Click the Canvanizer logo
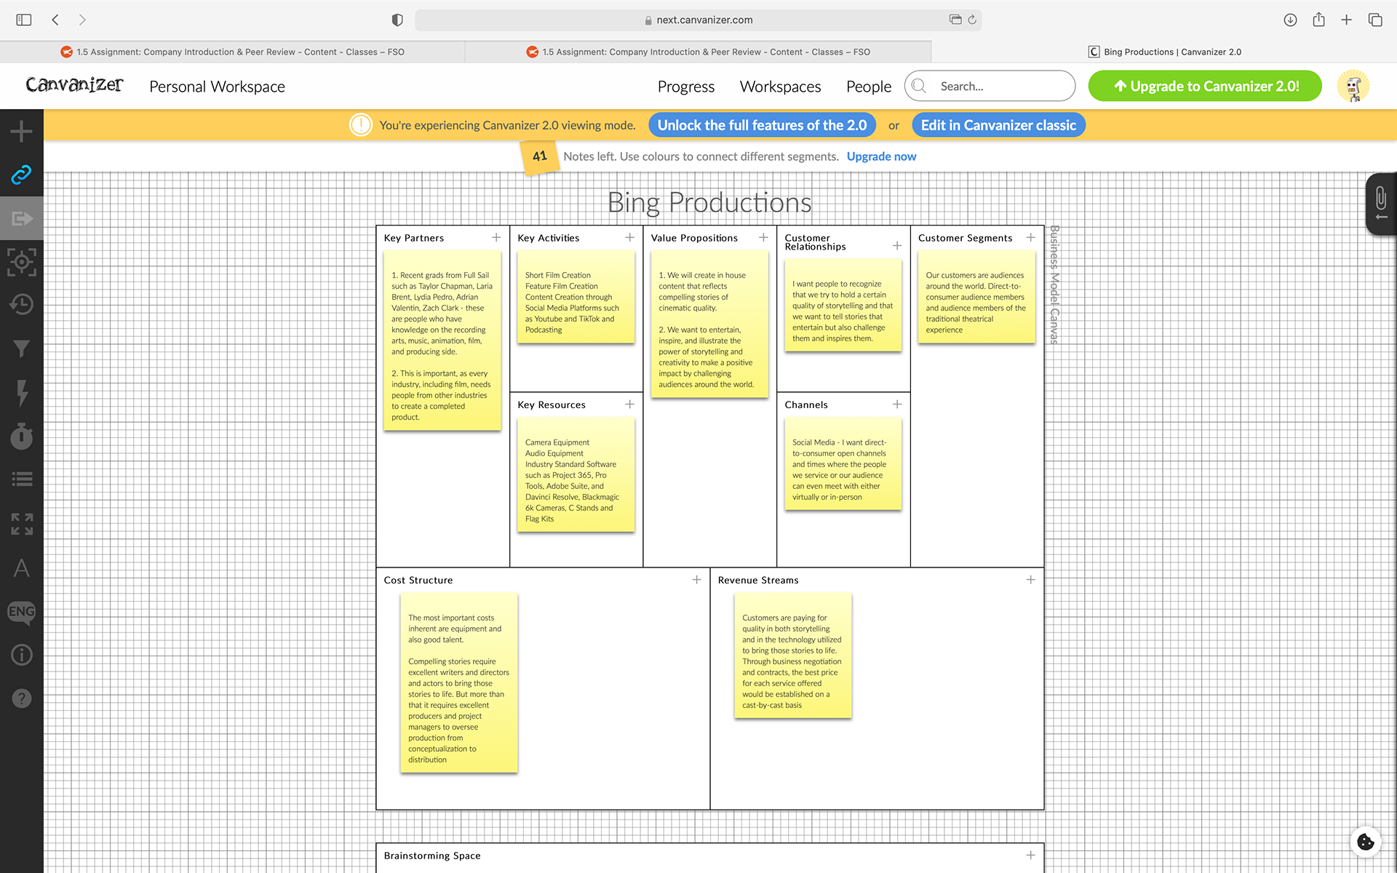Screen dimensions: 1397x873 pos(74,86)
